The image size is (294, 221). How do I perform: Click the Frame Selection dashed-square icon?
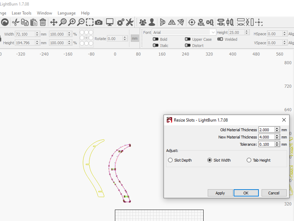pos(90,22)
